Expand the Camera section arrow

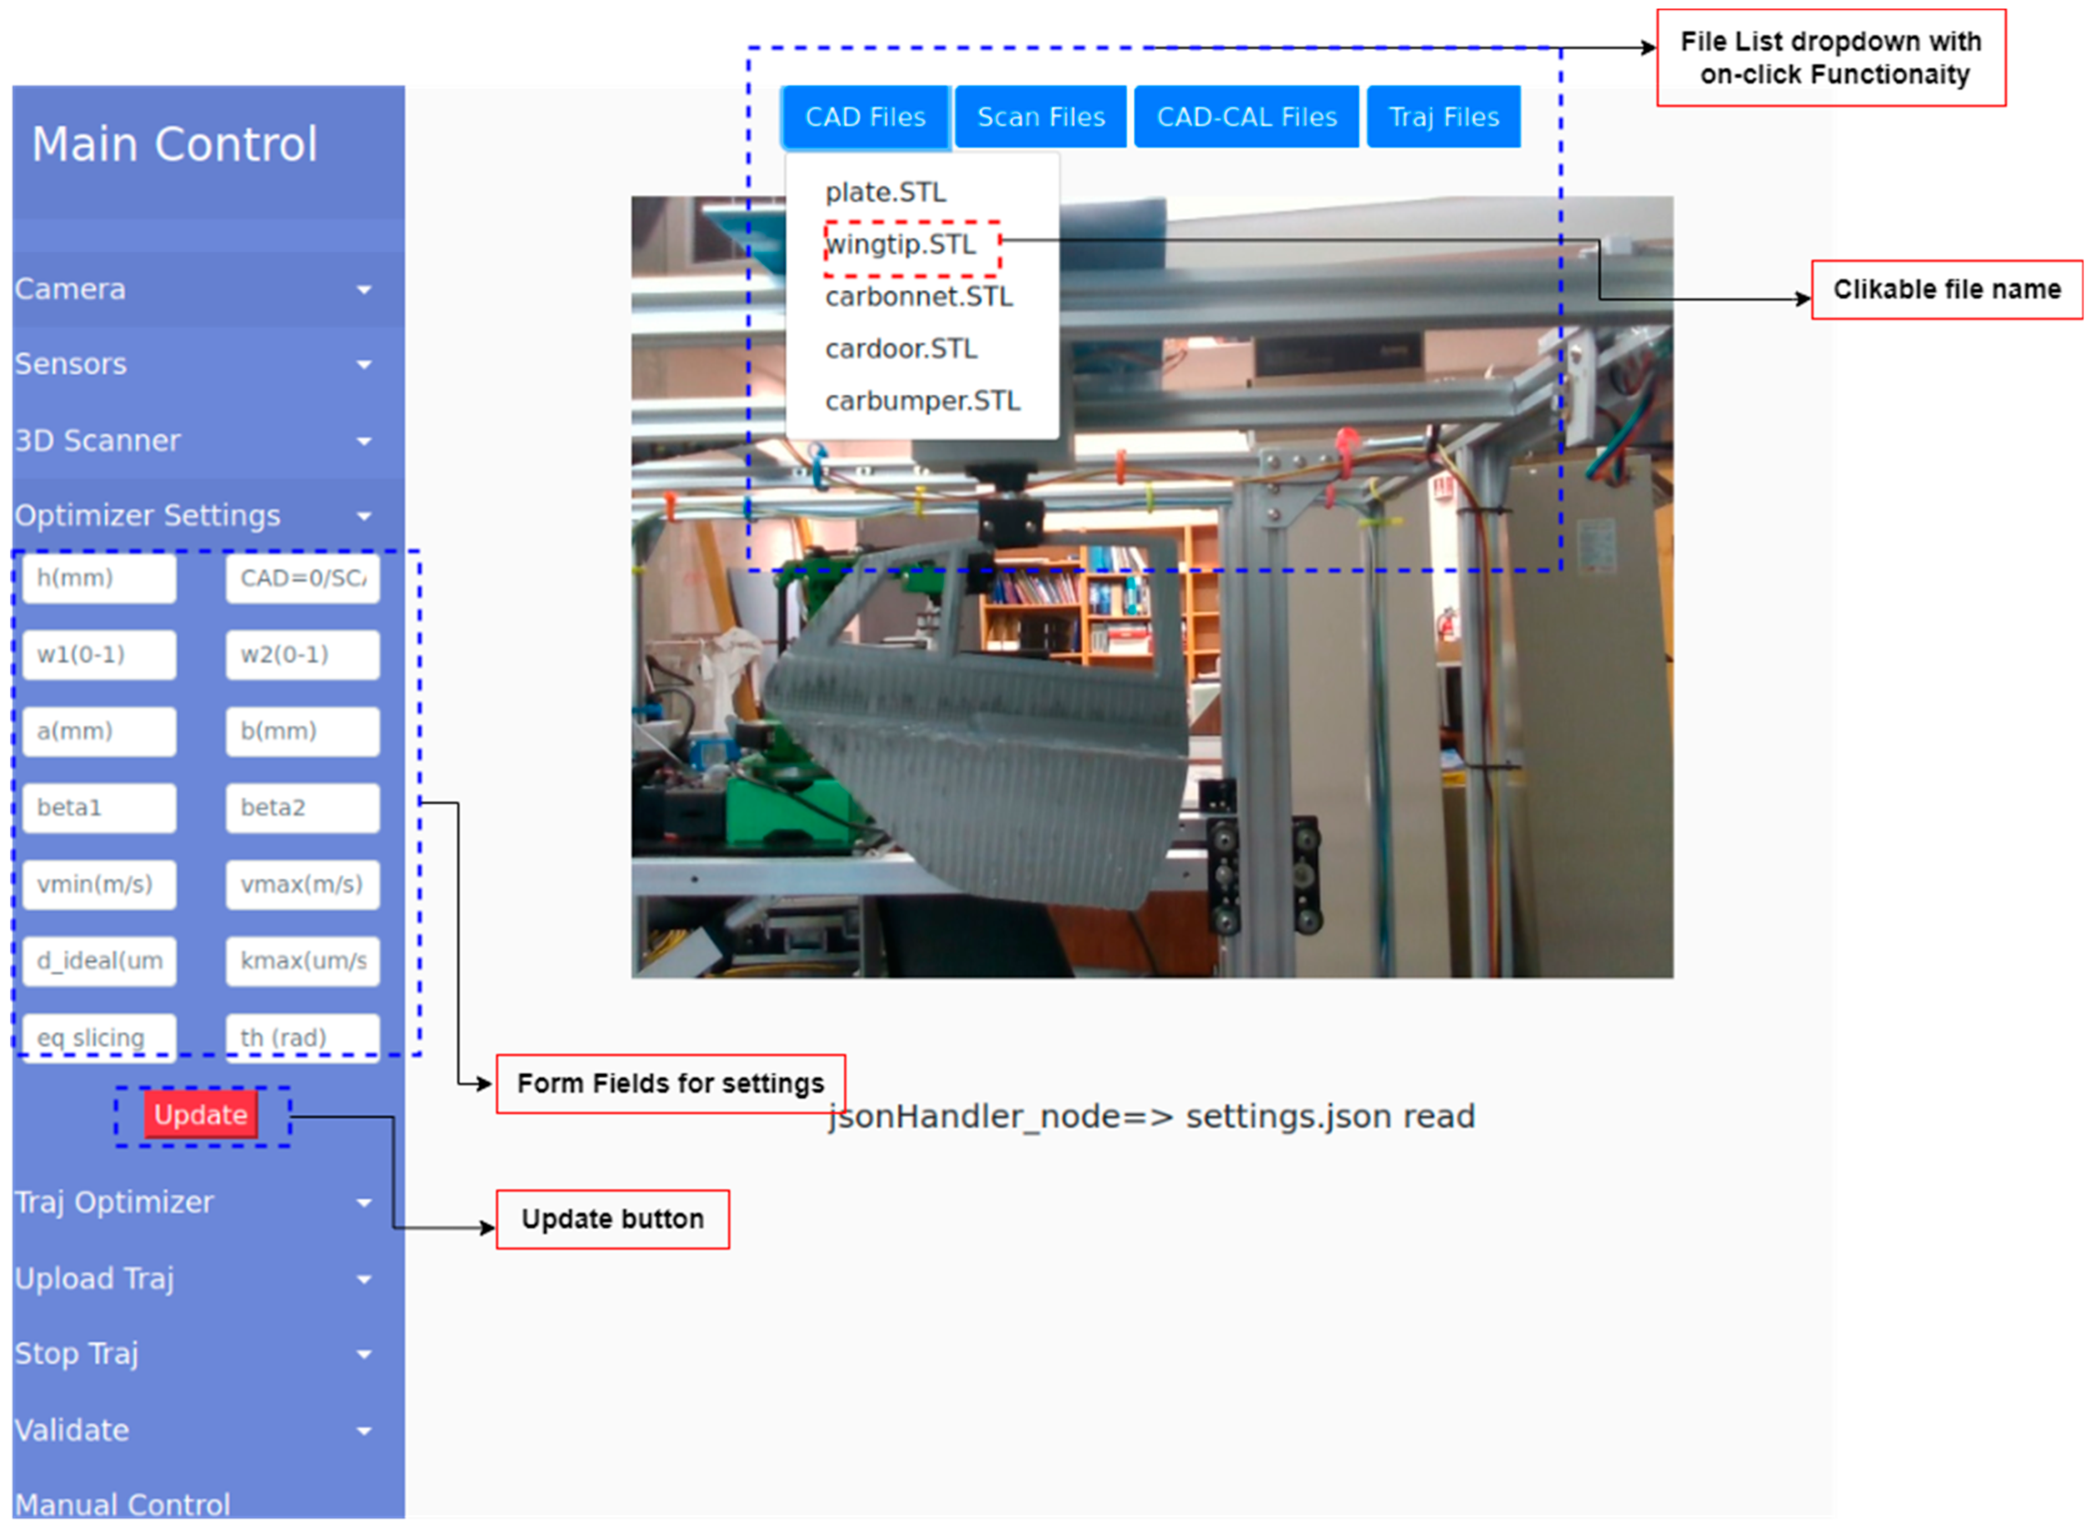(x=364, y=291)
